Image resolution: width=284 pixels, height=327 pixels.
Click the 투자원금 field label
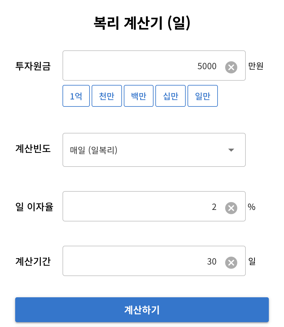pos(33,66)
